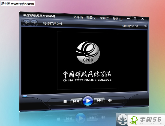Click the back arrow navigation button
165x126 pixels.
pos(26,23)
